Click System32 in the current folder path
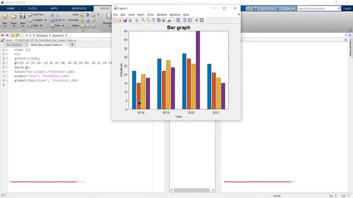 pyautogui.click(x=58, y=35)
